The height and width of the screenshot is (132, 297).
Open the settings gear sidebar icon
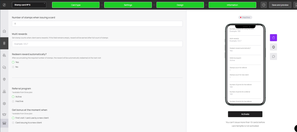point(4,103)
